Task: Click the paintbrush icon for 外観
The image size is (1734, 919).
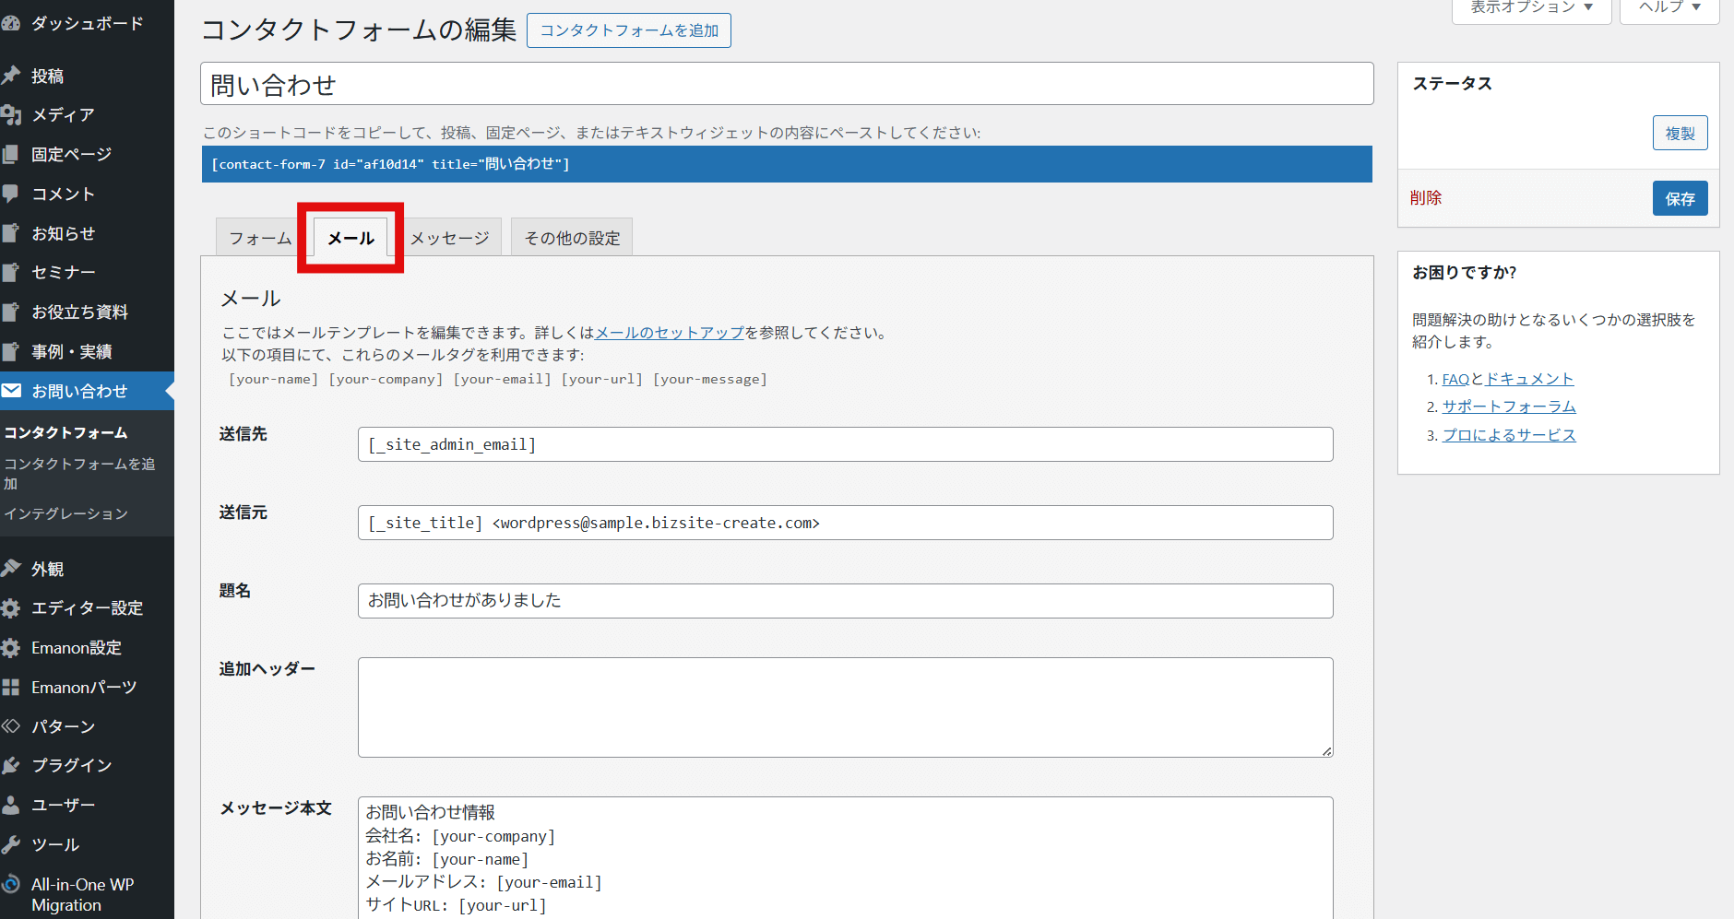Action: [x=11, y=569]
